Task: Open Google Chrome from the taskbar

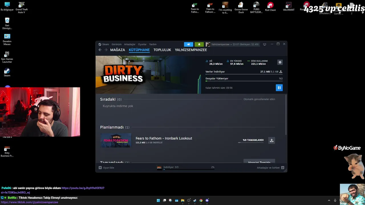Action: coord(201,200)
